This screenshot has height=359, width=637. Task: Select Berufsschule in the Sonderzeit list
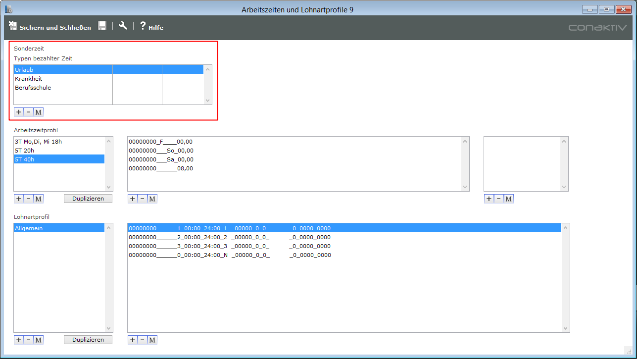tap(33, 88)
